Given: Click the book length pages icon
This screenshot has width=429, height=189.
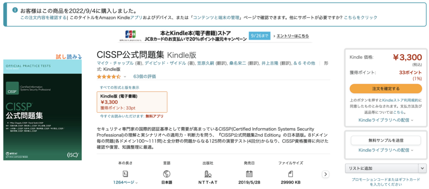Looking at the screenshot, I should 125,174.
